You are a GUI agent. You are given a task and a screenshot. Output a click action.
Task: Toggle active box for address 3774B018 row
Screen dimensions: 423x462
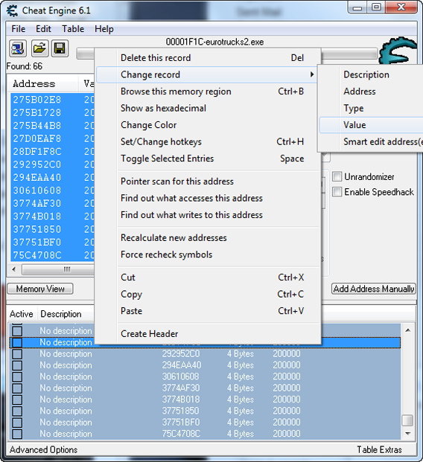click(x=17, y=400)
